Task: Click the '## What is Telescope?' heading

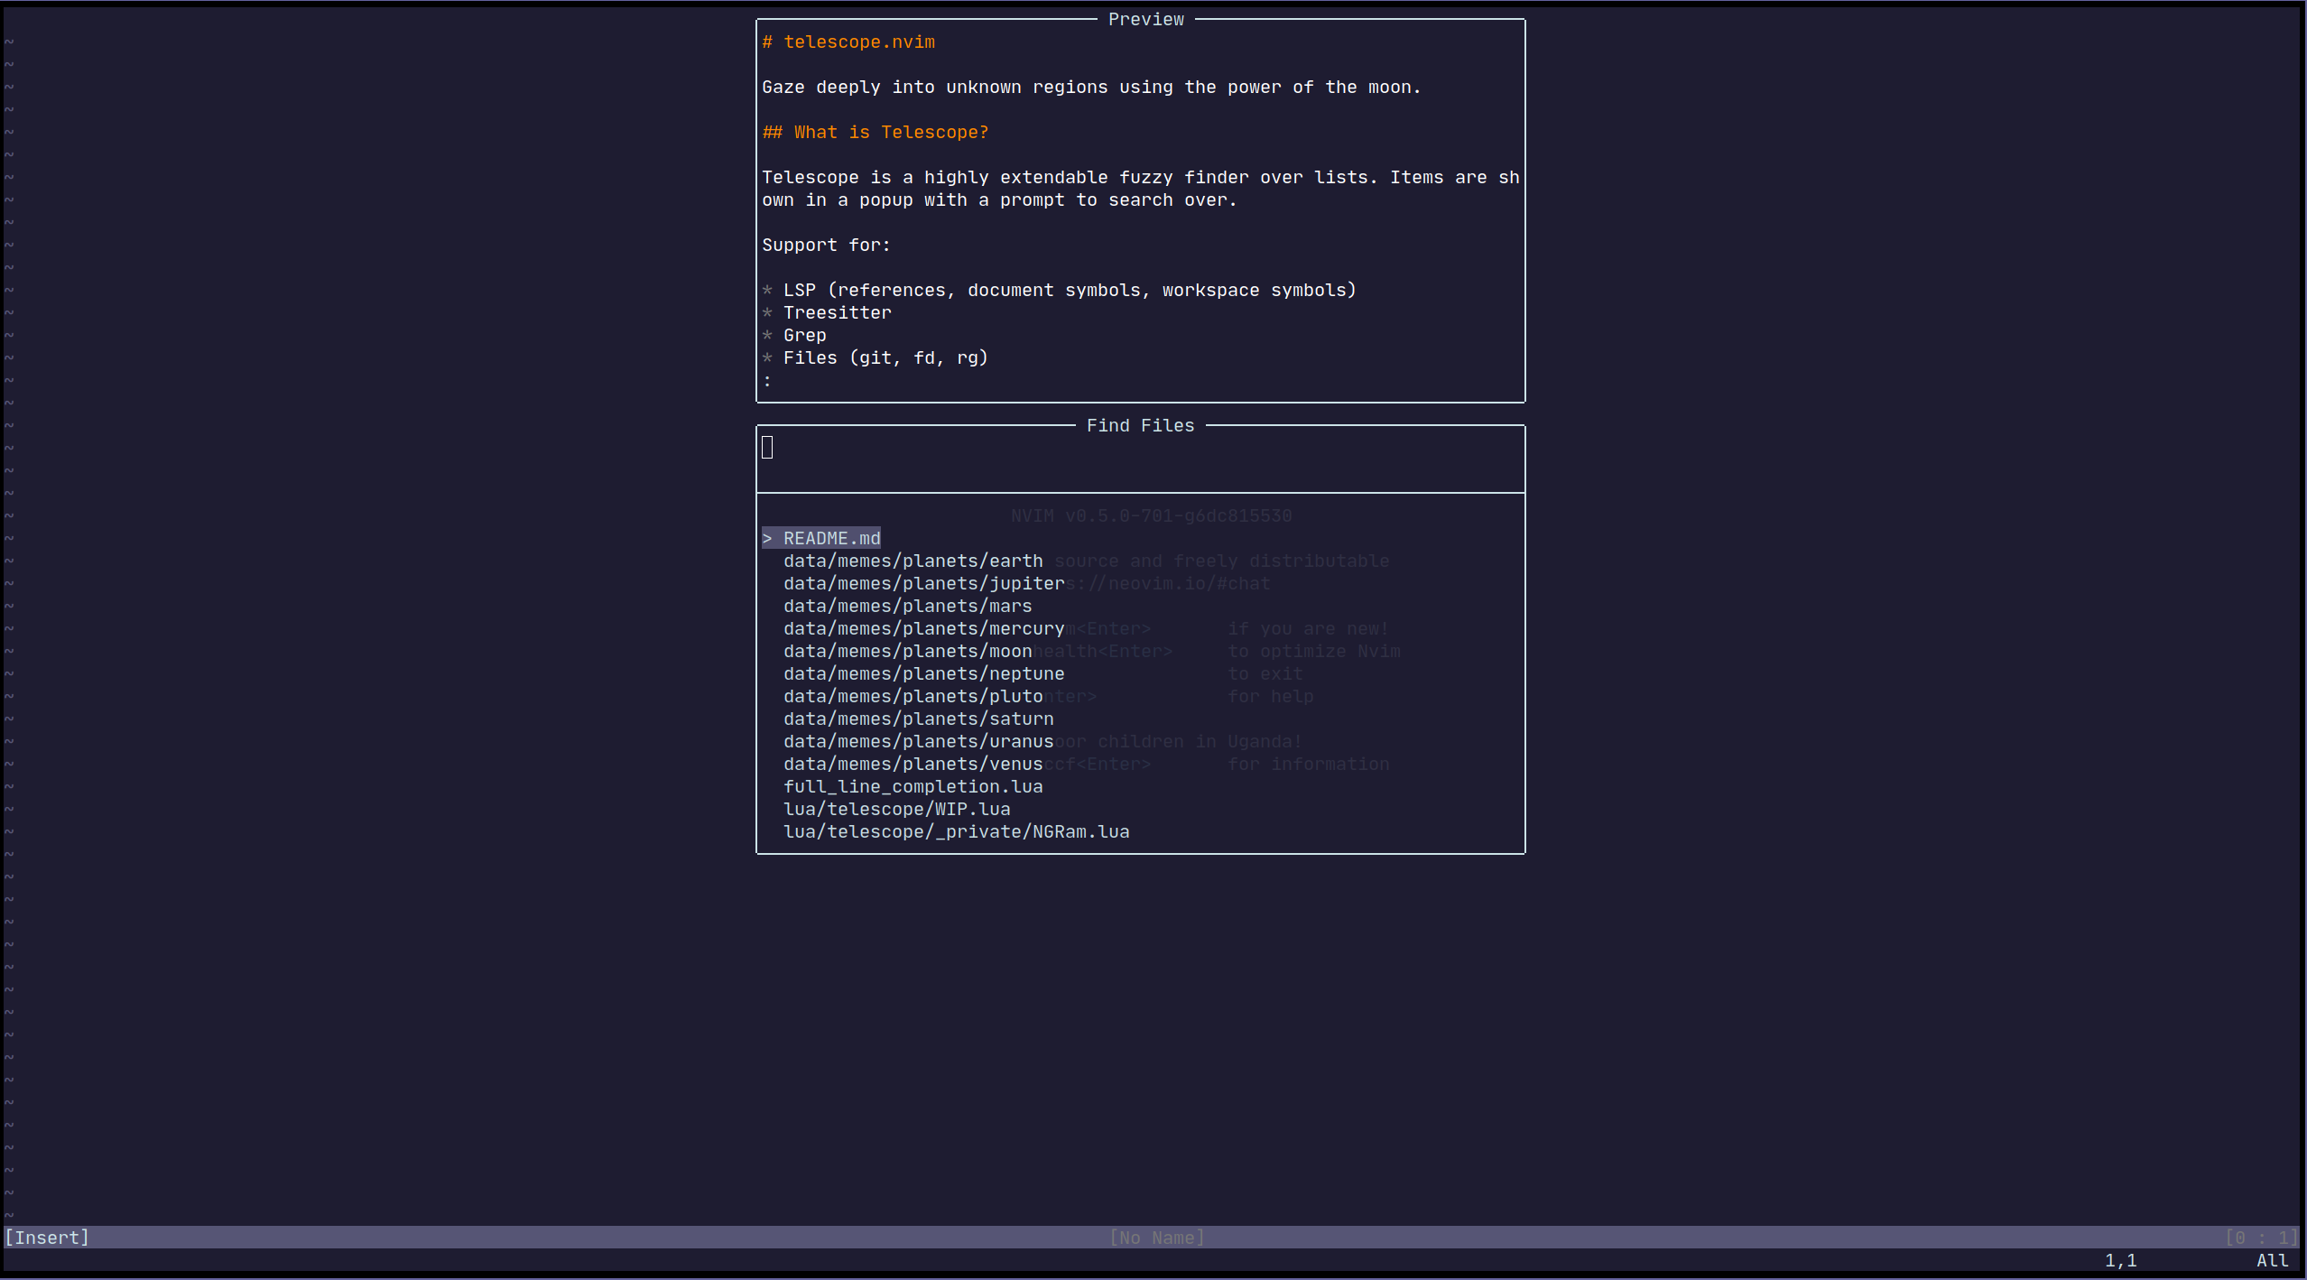Action: pos(875,133)
